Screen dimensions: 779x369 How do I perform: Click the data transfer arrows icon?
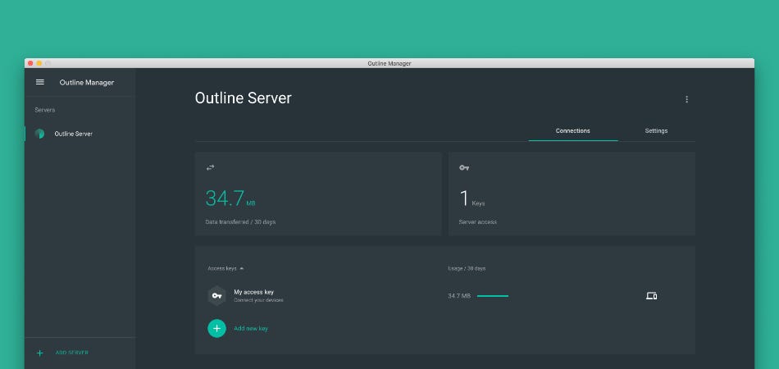(210, 168)
